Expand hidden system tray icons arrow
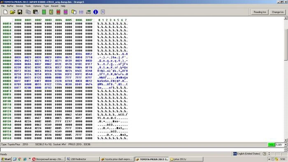 pos(269,159)
